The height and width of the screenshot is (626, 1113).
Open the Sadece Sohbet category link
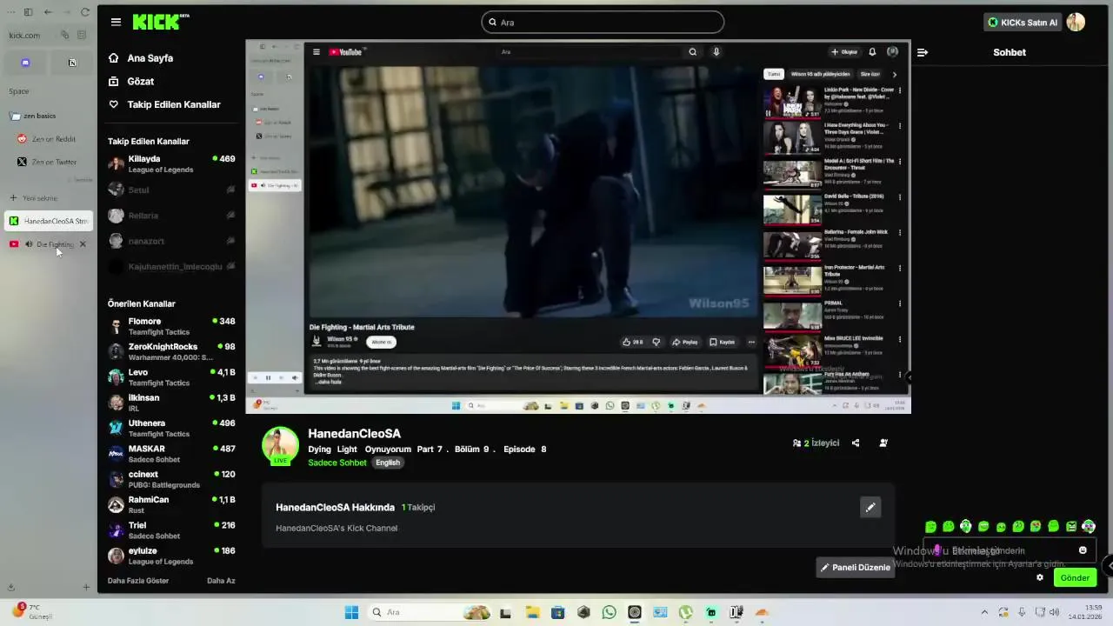(x=337, y=463)
